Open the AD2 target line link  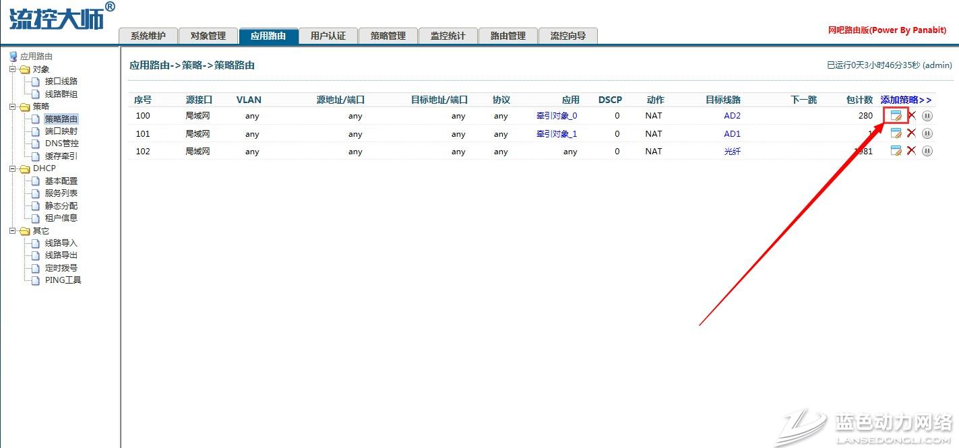pyautogui.click(x=732, y=116)
